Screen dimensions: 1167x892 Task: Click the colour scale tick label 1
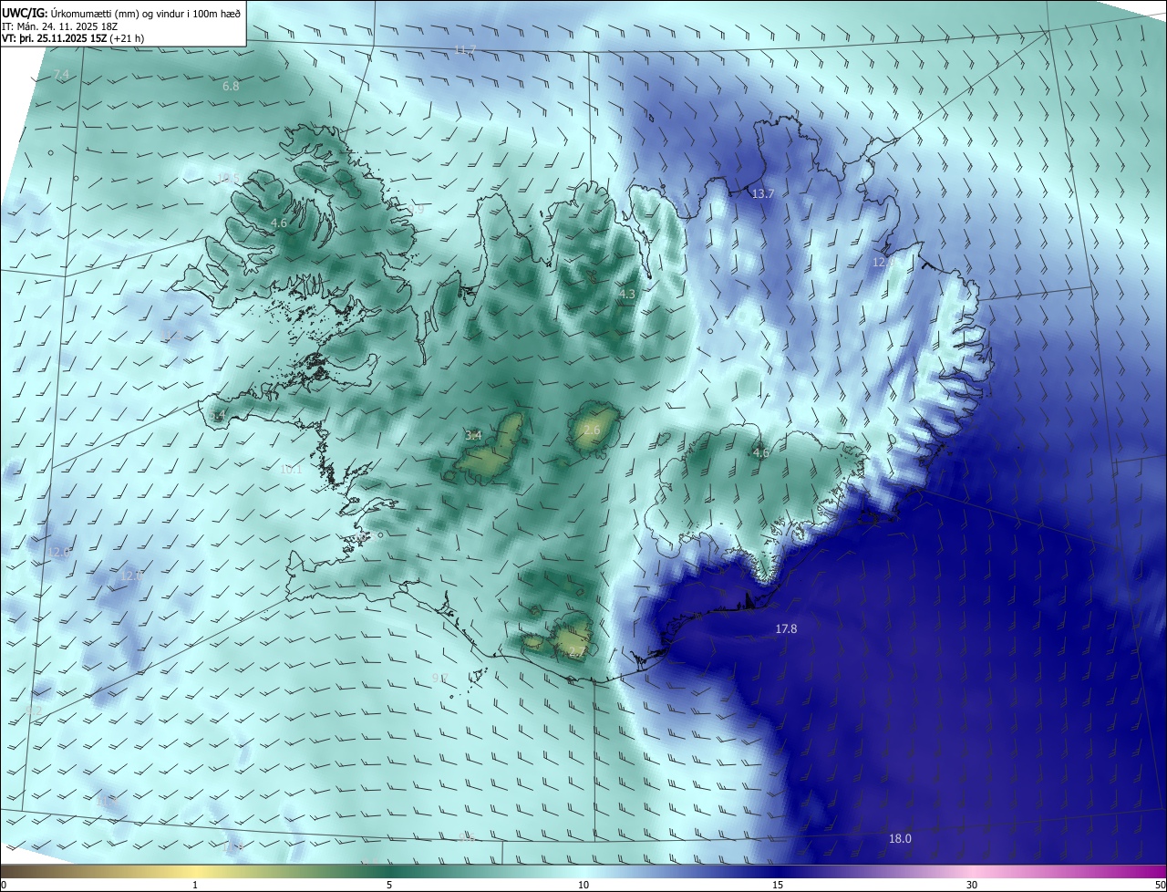click(195, 885)
